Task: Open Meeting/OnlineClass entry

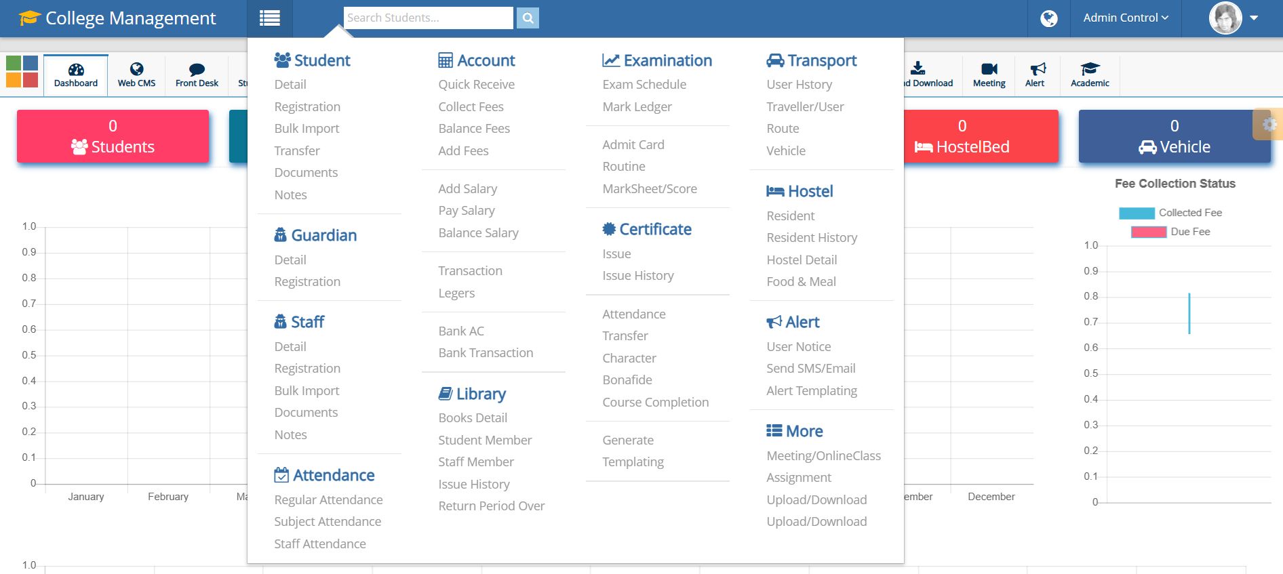Action: [823, 455]
